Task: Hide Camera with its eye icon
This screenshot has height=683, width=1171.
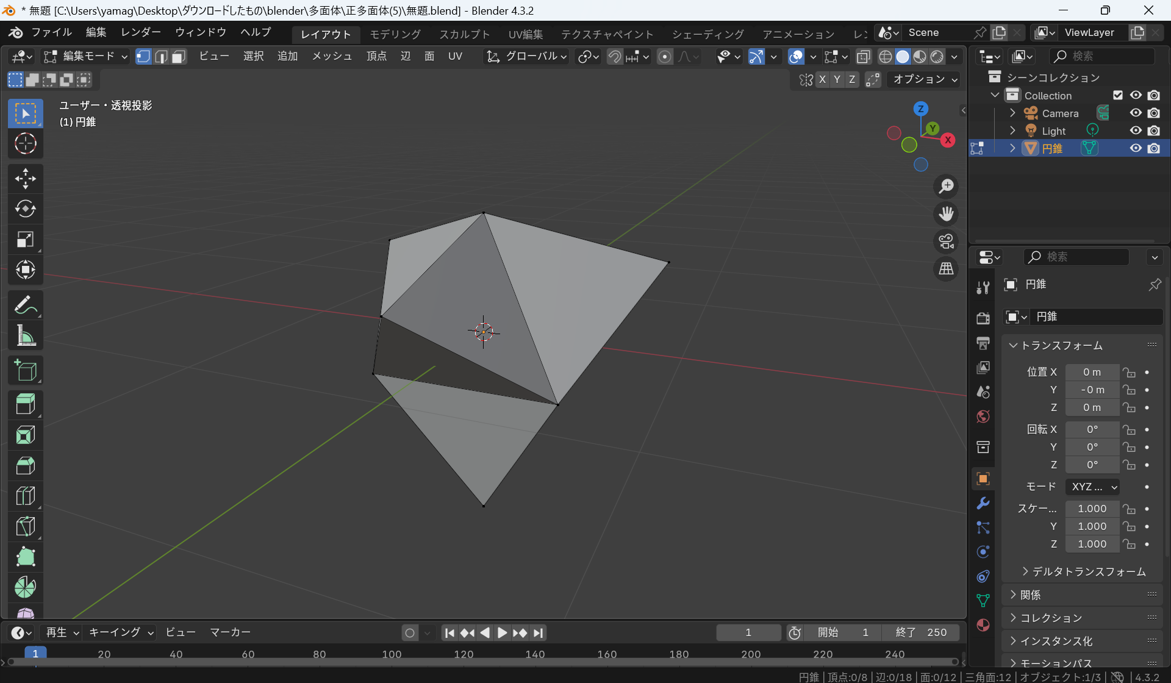Action: coord(1136,113)
